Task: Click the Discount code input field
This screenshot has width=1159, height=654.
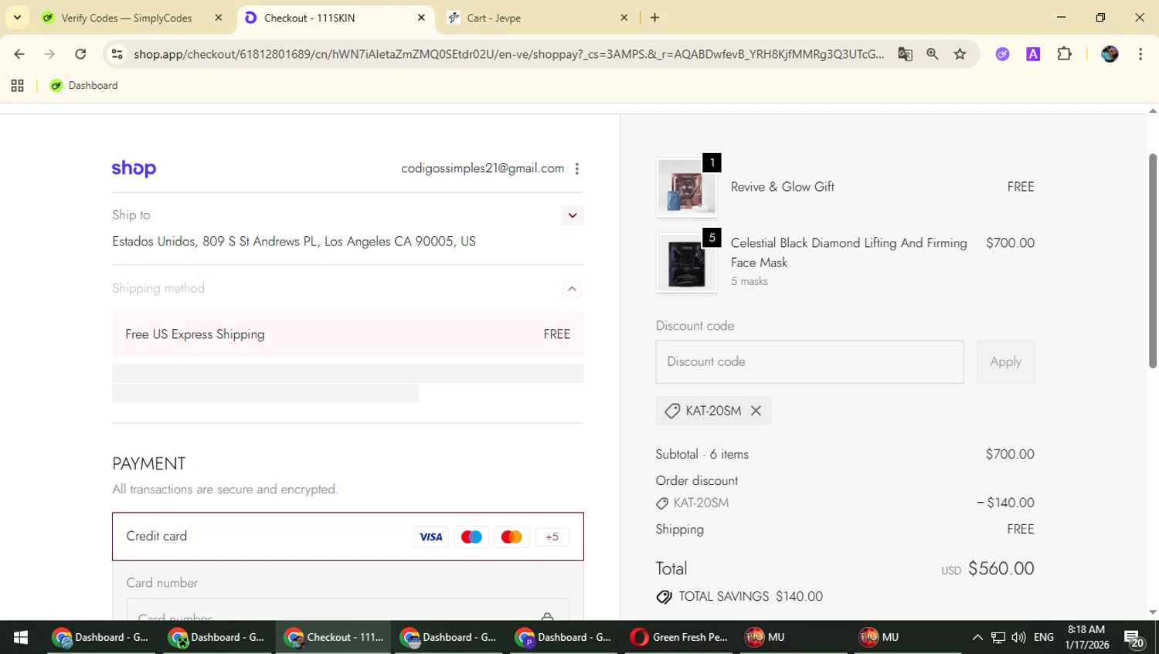Action: [810, 362]
